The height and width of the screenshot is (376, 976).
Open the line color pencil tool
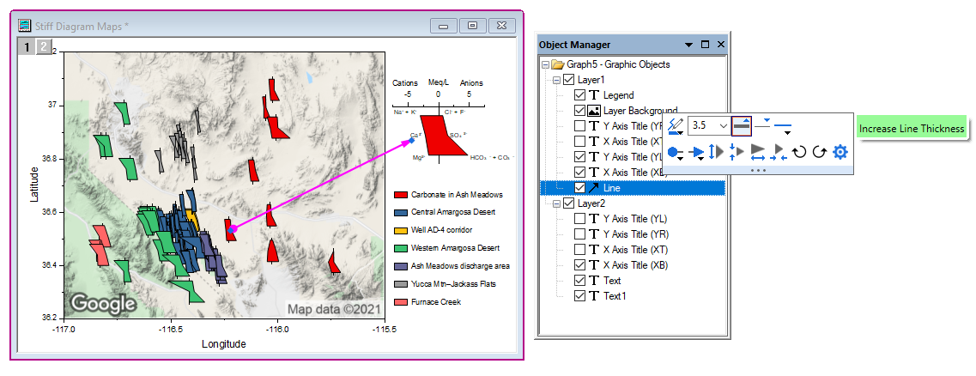click(676, 126)
